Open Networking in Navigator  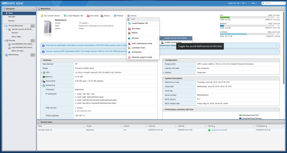pyautogui.click(x=13, y=55)
